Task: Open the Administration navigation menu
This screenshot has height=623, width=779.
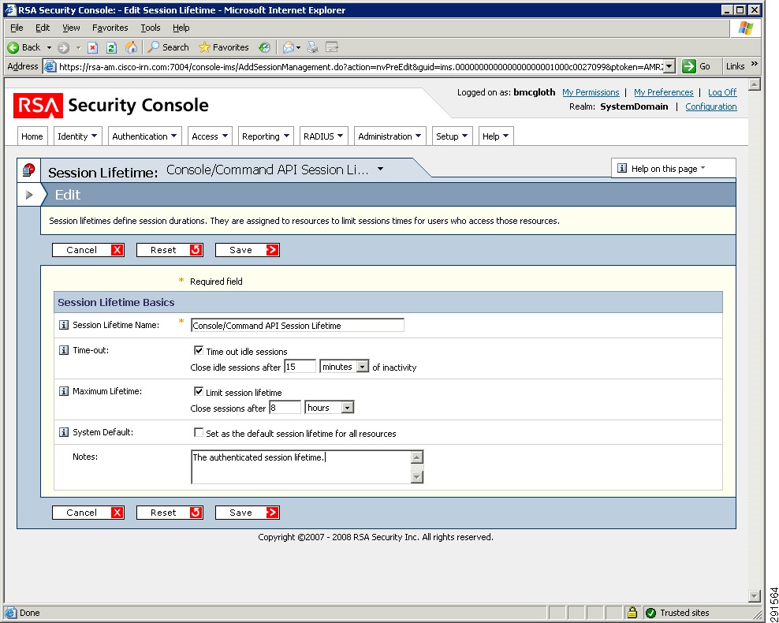Action: [390, 136]
